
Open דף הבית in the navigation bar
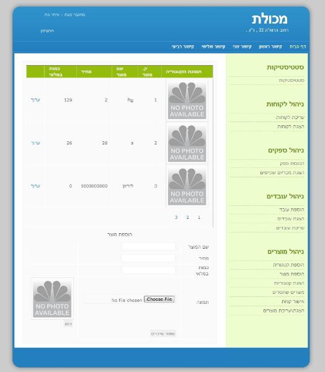coord(298,46)
